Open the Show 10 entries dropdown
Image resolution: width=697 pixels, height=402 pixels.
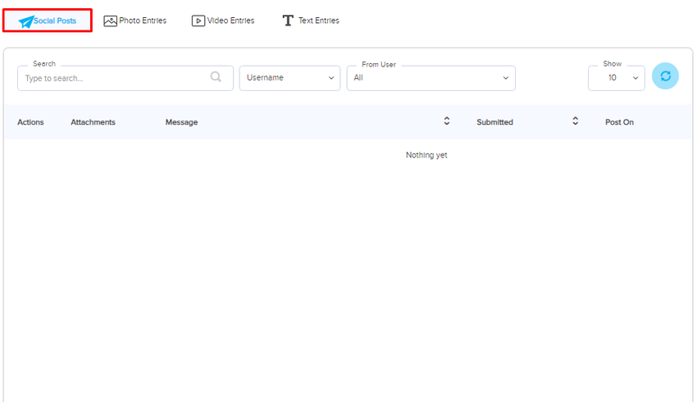[x=616, y=78]
